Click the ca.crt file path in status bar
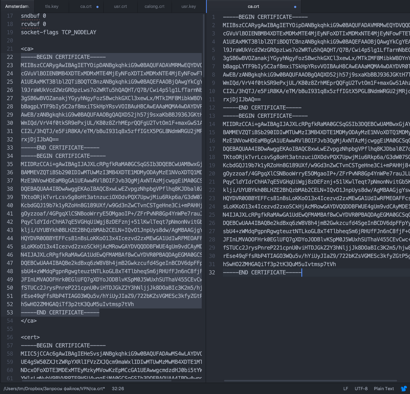Screen dimensions: 410x394 pyautogui.click(x=54, y=389)
